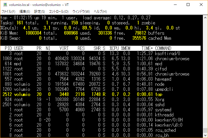Close the terminal window
Screen dimensions: 208x138
[201, 5]
